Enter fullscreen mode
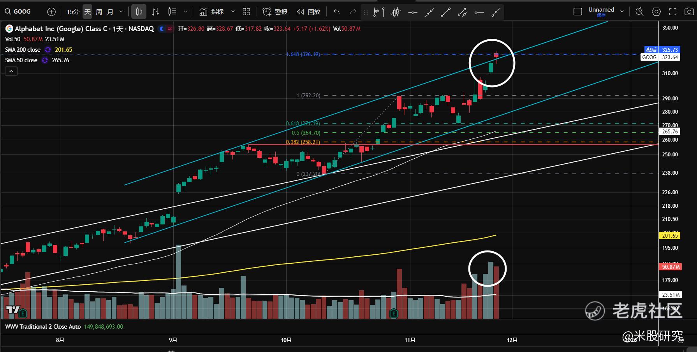The width and height of the screenshot is (697, 352). [673, 12]
